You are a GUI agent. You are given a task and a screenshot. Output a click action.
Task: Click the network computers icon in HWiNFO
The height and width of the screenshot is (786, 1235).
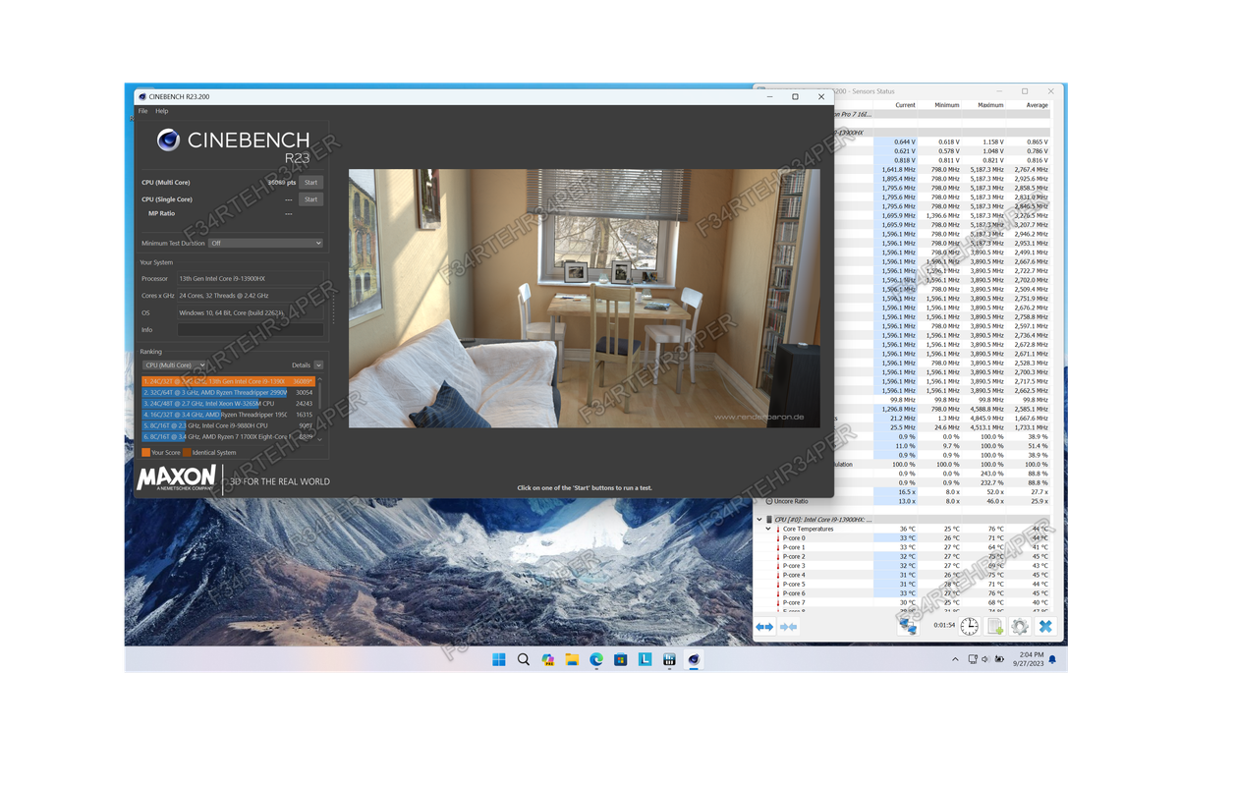[x=908, y=626]
